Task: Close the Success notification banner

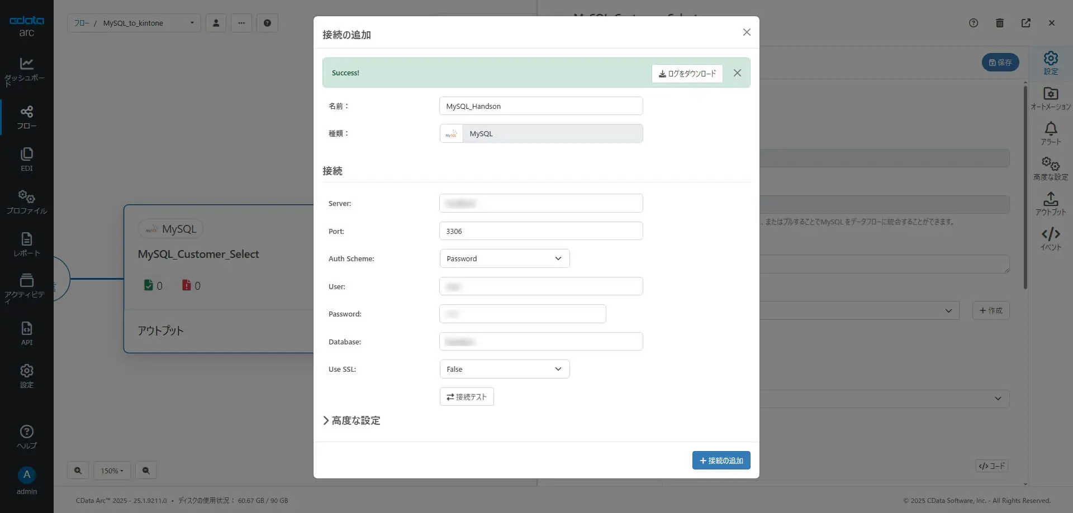Action: (x=737, y=73)
